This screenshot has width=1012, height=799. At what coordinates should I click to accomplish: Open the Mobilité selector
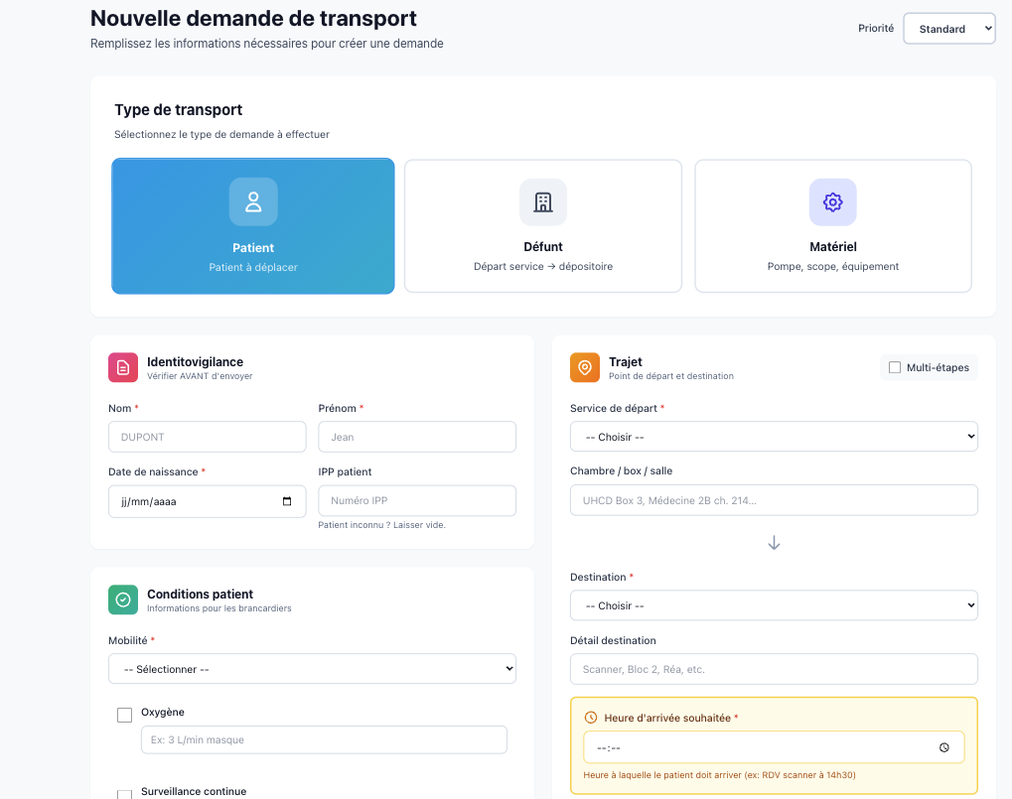312,668
